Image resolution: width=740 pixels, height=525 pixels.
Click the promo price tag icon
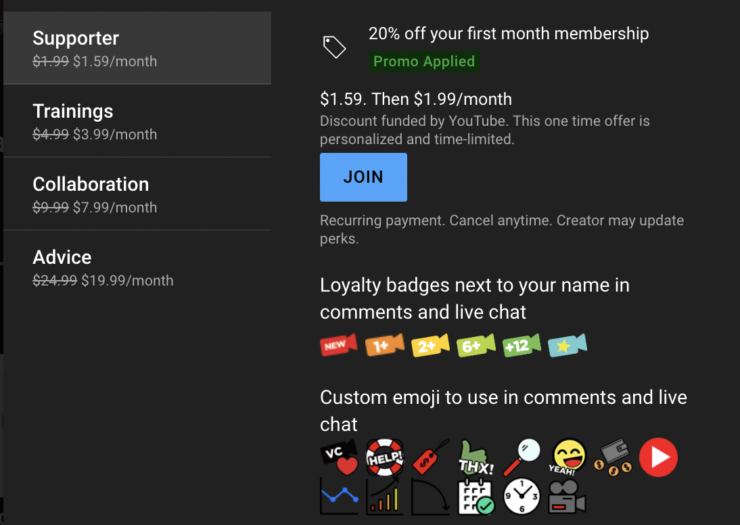(x=334, y=47)
